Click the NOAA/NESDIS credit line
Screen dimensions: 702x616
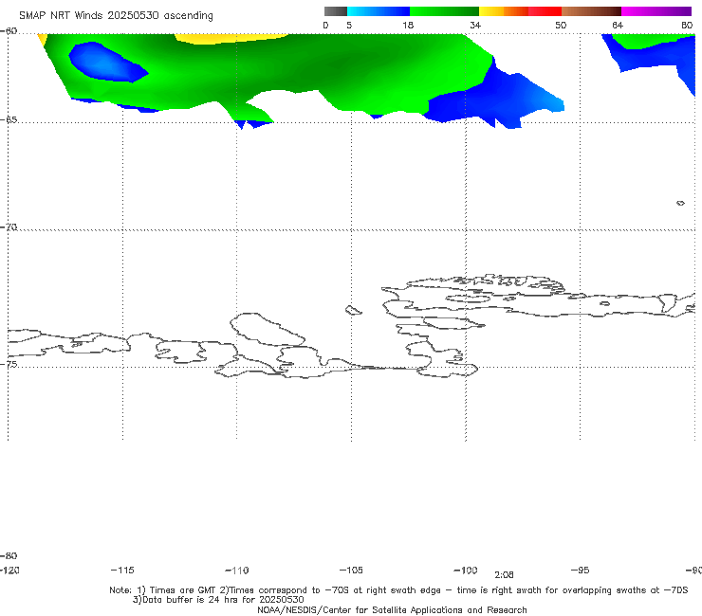tap(392, 609)
